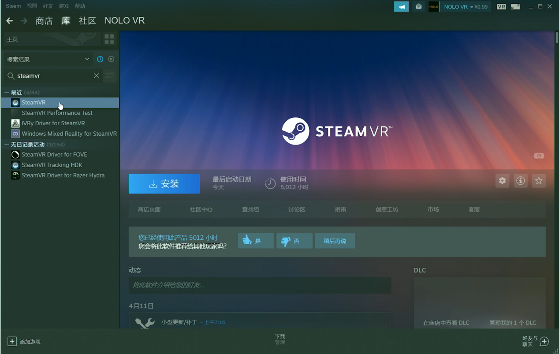Open the 搜索结果 dropdown
559x354 pixels.
48,59
